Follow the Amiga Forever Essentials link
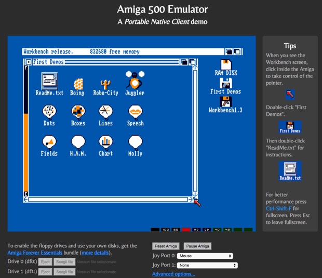This screenshot has height=278, width=322. (35, 253)
